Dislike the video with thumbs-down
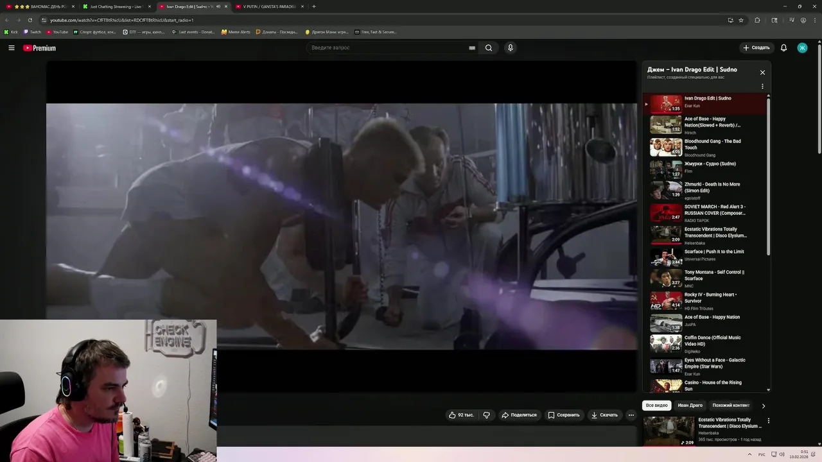This screenshot has height=462, width=822. 487,415
